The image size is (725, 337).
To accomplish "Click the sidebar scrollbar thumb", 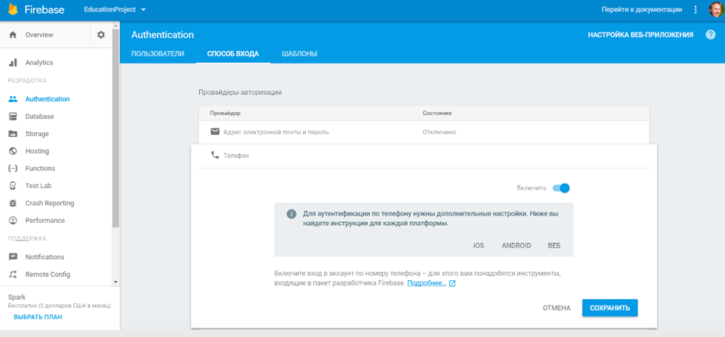I will pos(116,127).
